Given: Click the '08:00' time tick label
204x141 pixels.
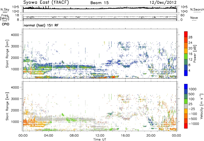Looking at the screenshot, I should point(74,136).
